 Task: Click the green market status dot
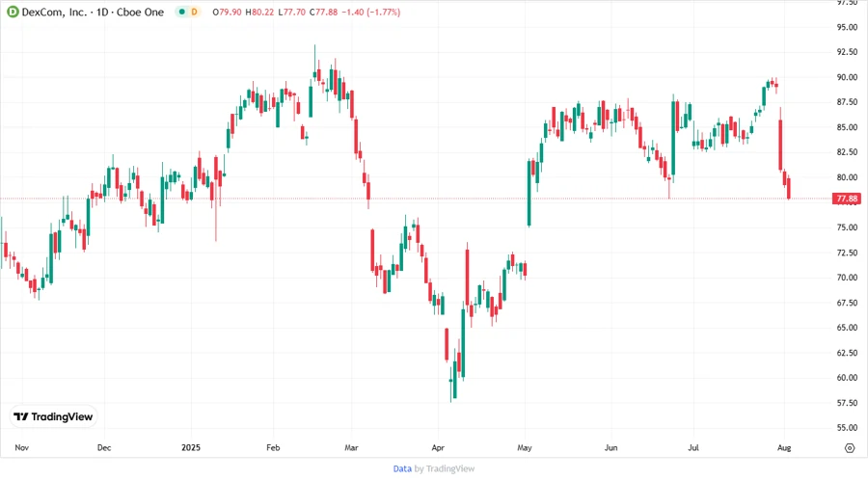click(x=181, y=12)
